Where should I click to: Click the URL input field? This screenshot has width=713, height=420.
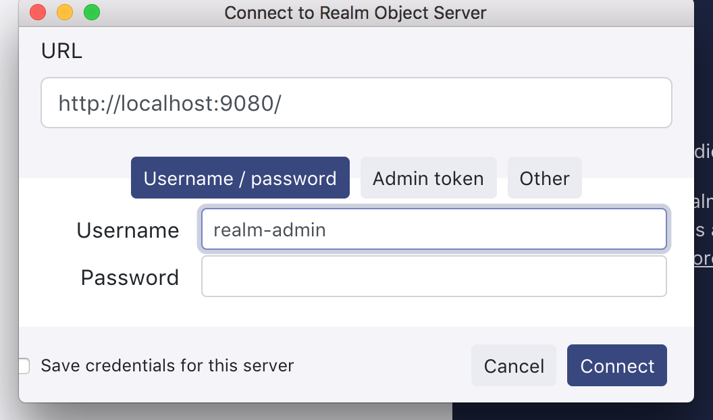pos(356,103)
